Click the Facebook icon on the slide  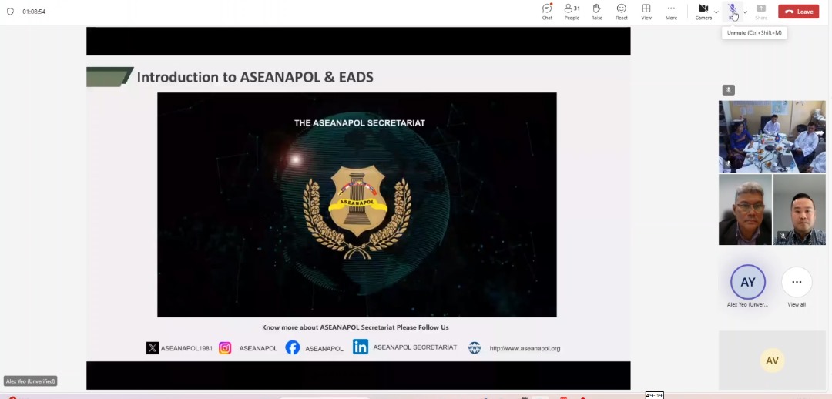293,347
